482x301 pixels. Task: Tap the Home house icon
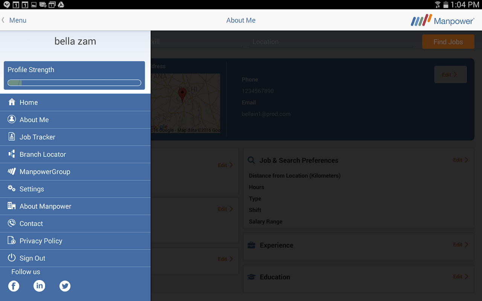(x=12, y=102)
